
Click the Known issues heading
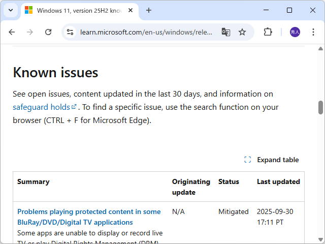click(x=55, y=73)
